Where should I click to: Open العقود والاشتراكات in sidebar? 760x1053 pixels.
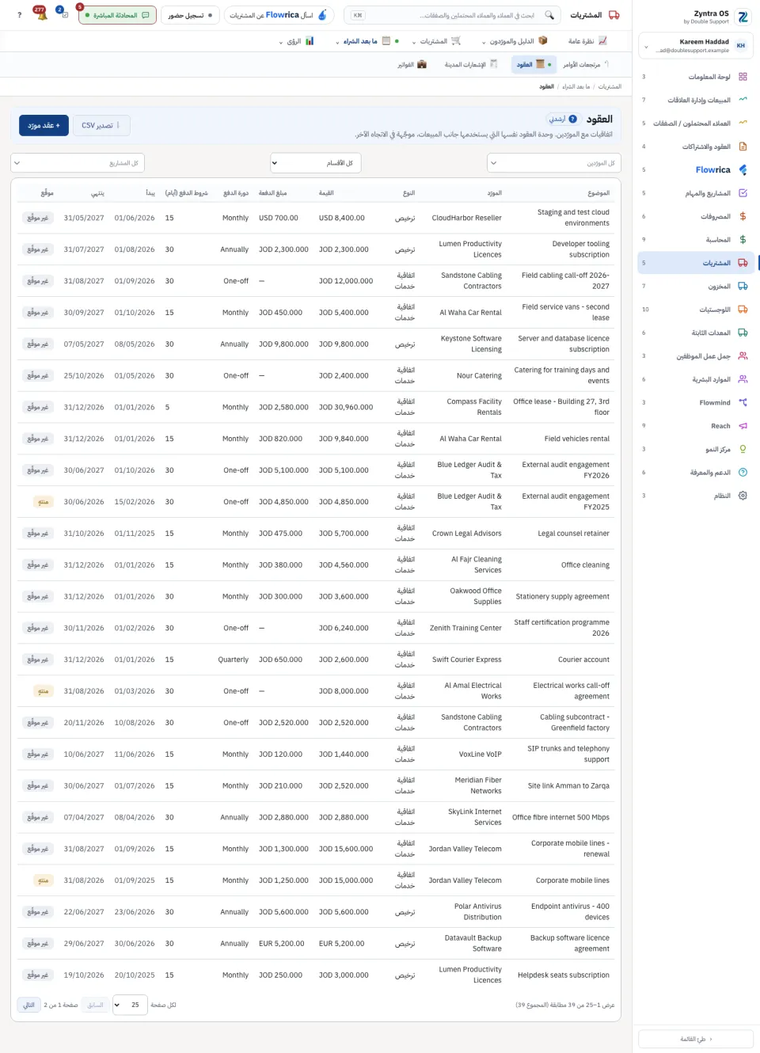pos(696,146)
